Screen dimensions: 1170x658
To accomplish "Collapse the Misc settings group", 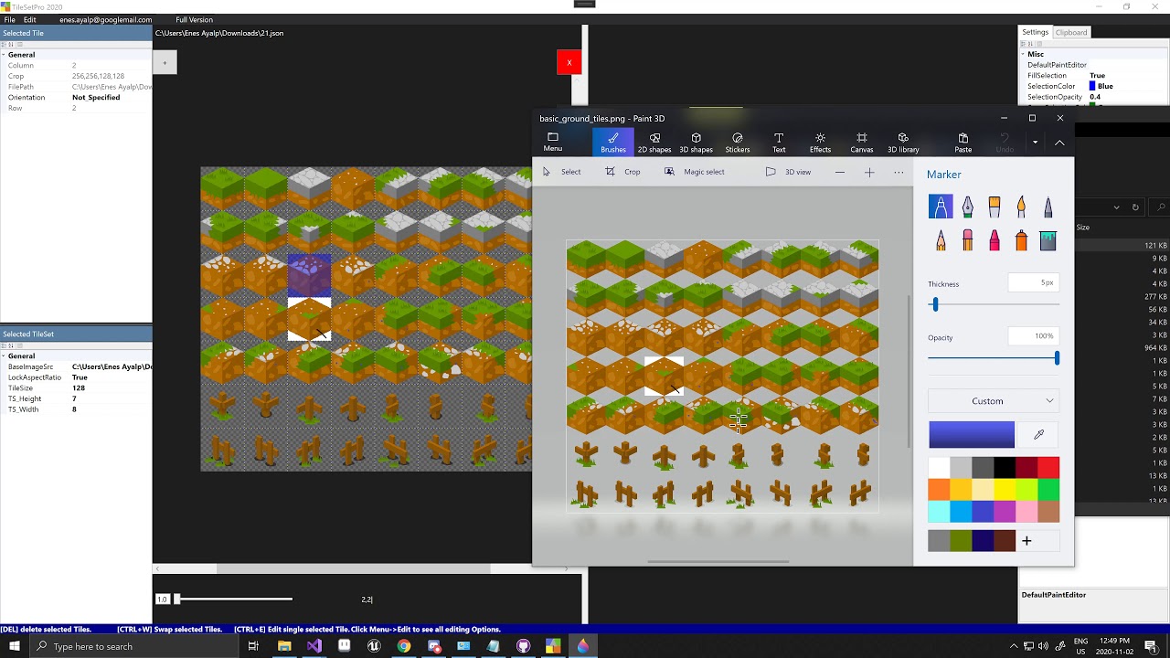I will pyautogui.click(x=1023, y=54).
